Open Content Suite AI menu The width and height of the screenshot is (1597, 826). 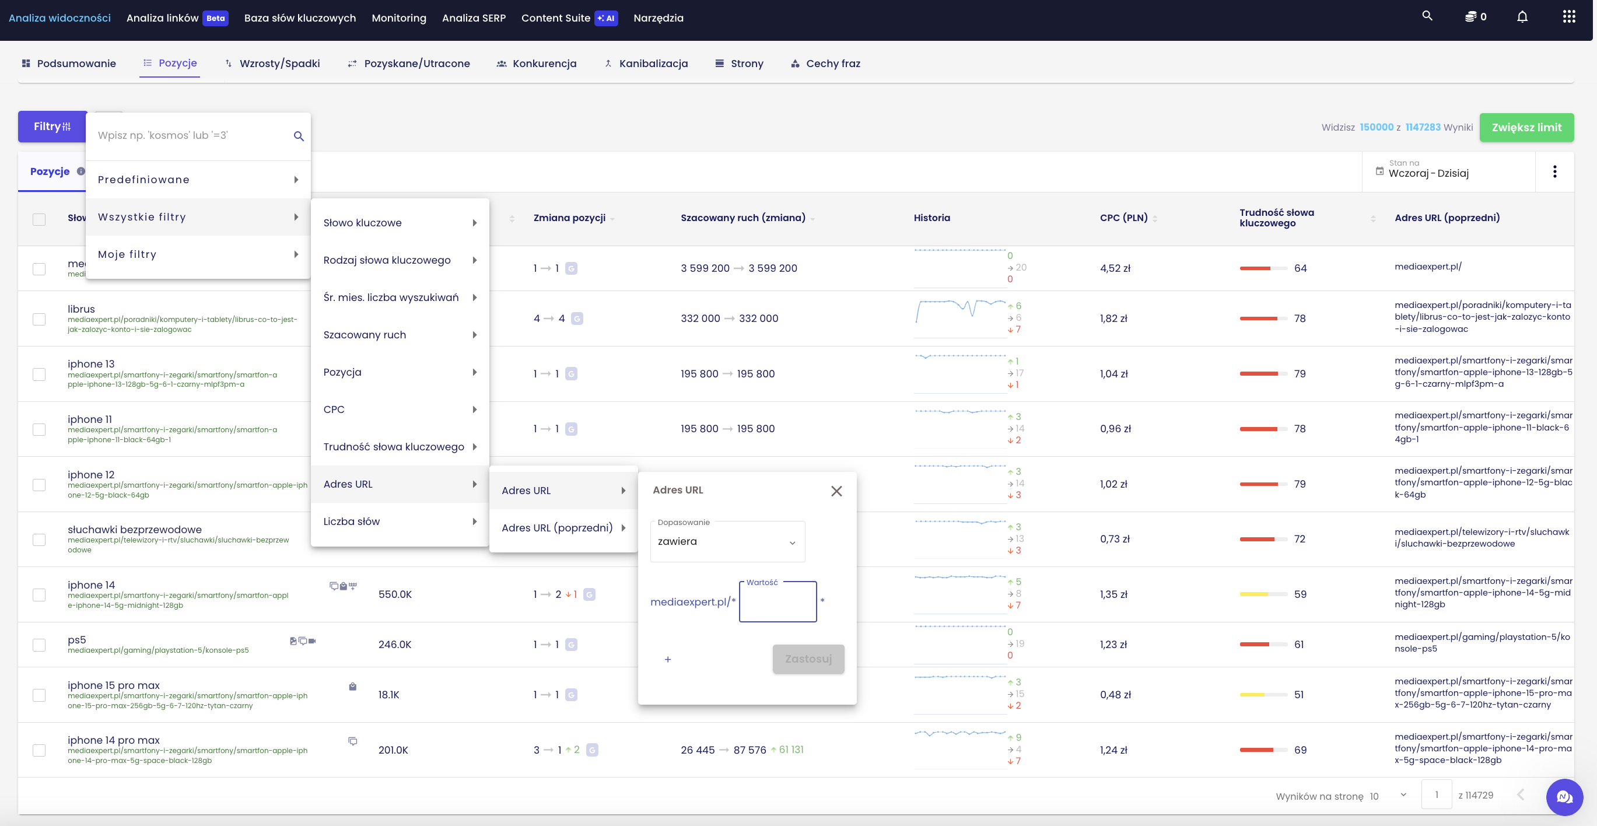coord(569,18)
